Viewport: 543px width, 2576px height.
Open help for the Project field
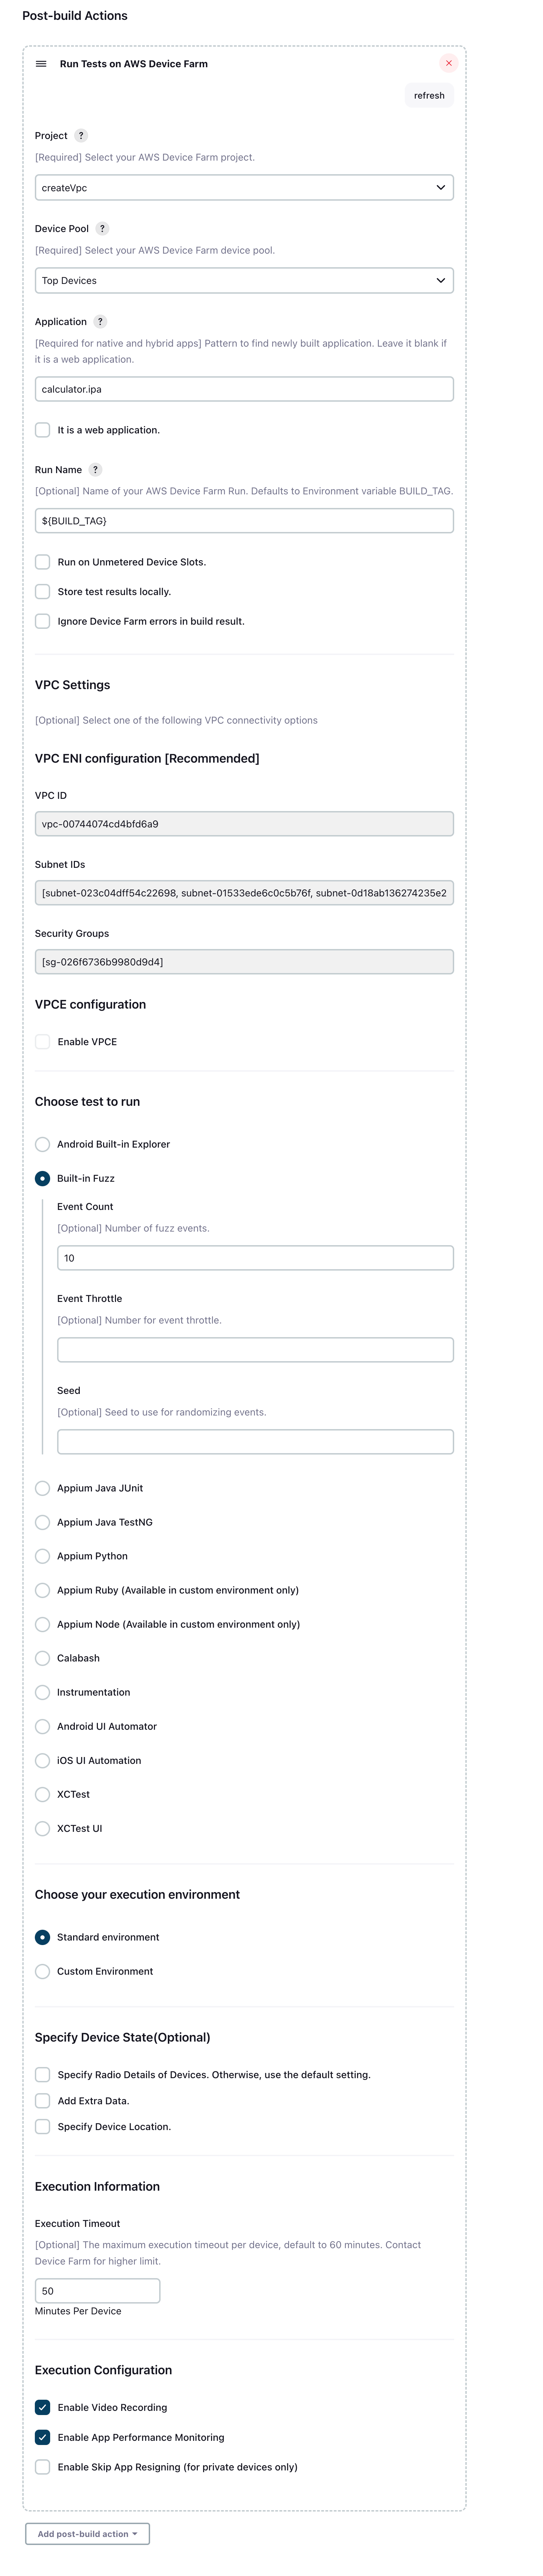point(81,136)
